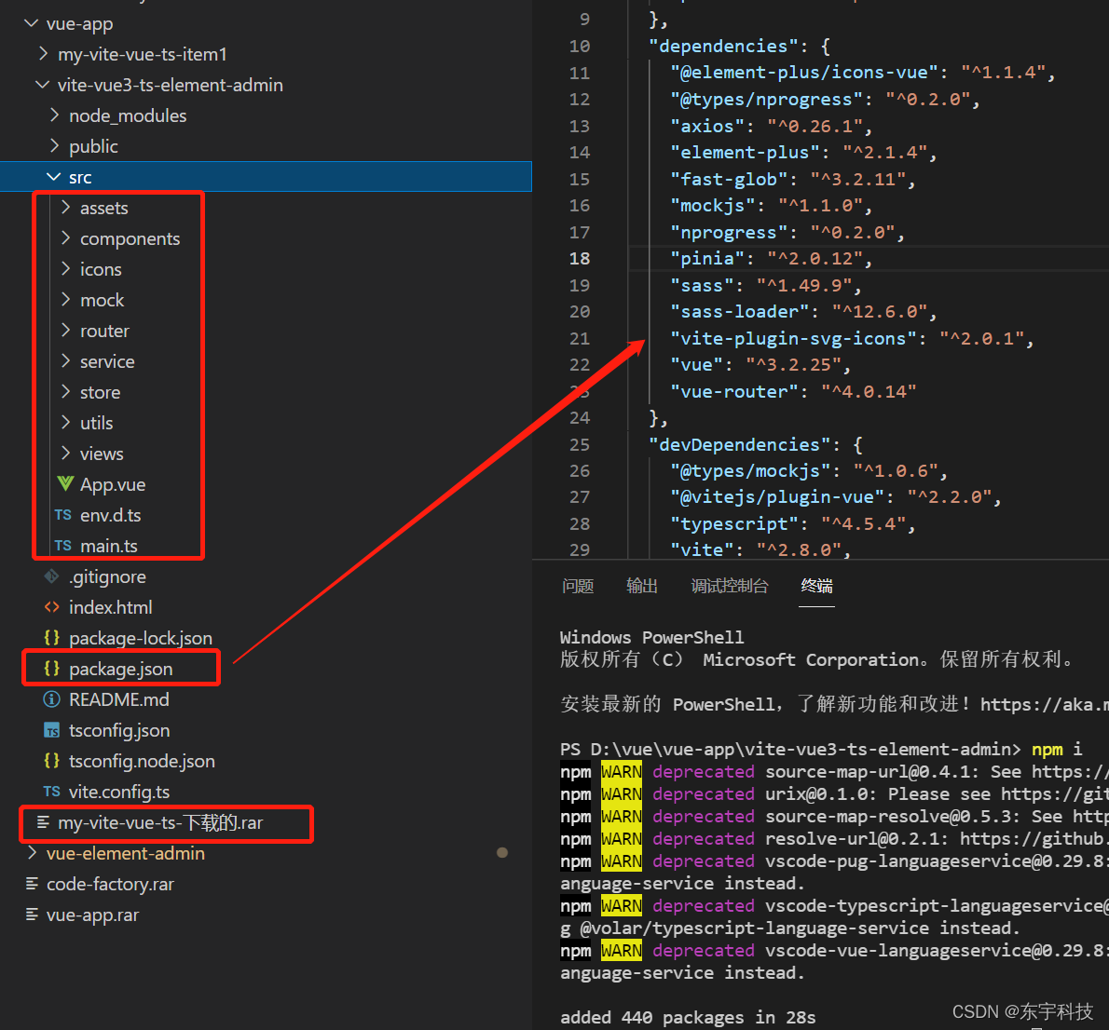Expand the views folder chevron
The image size is (1109, 1030).
tap(66, 454)
